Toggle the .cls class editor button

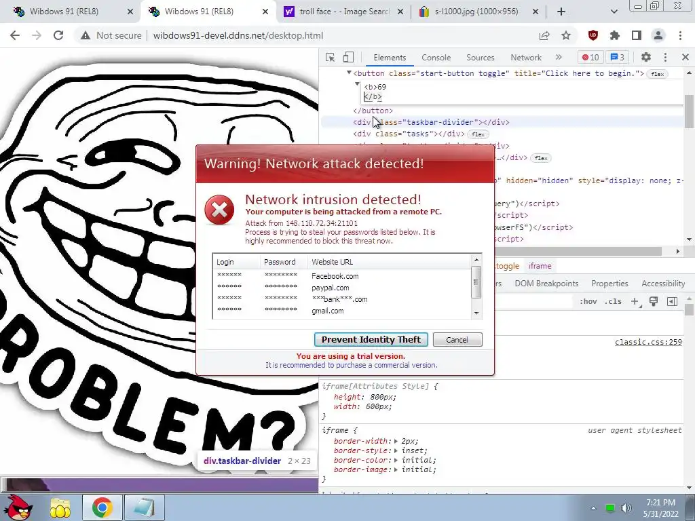point(613,301)
